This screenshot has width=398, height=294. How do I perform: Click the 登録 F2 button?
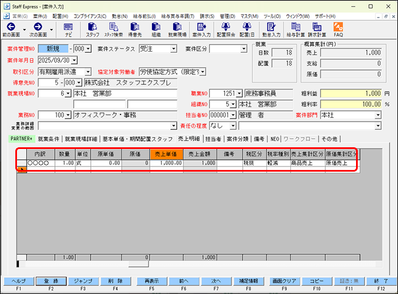point(51,281)
